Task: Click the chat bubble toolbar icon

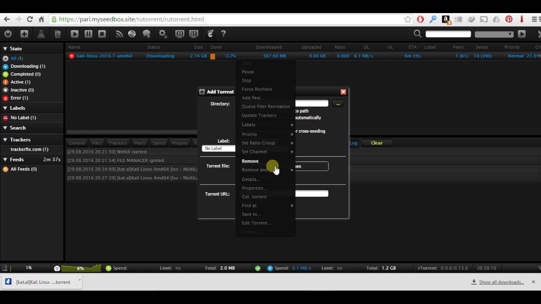Action: pyautogui.click(x=147, y=34)
